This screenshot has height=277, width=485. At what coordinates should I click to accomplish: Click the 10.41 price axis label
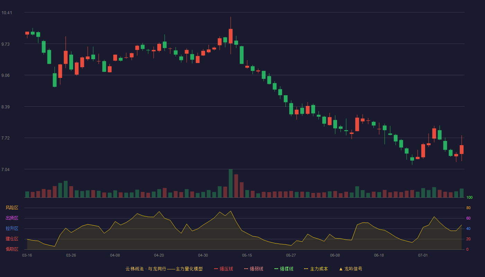point(7,13)
